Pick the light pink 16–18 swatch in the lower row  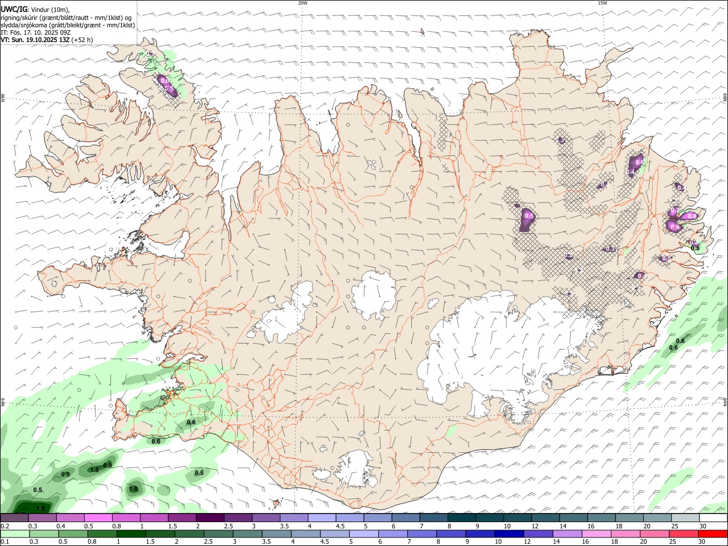597,534
